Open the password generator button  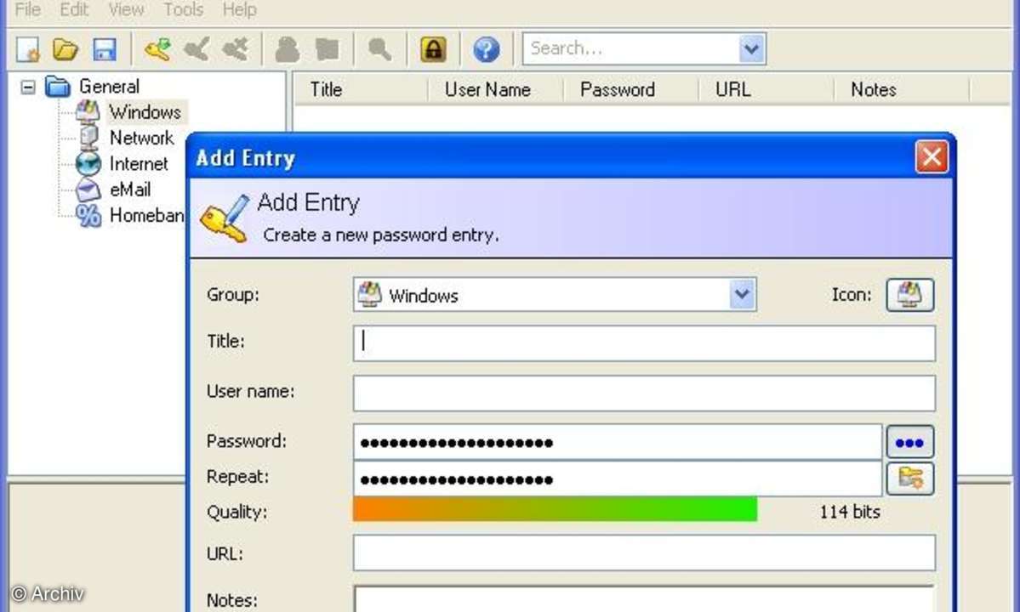(910, 479)
